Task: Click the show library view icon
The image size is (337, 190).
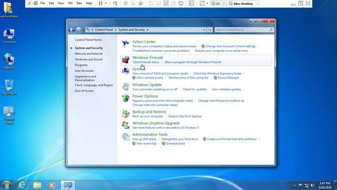Action: (x=151, y=3)
